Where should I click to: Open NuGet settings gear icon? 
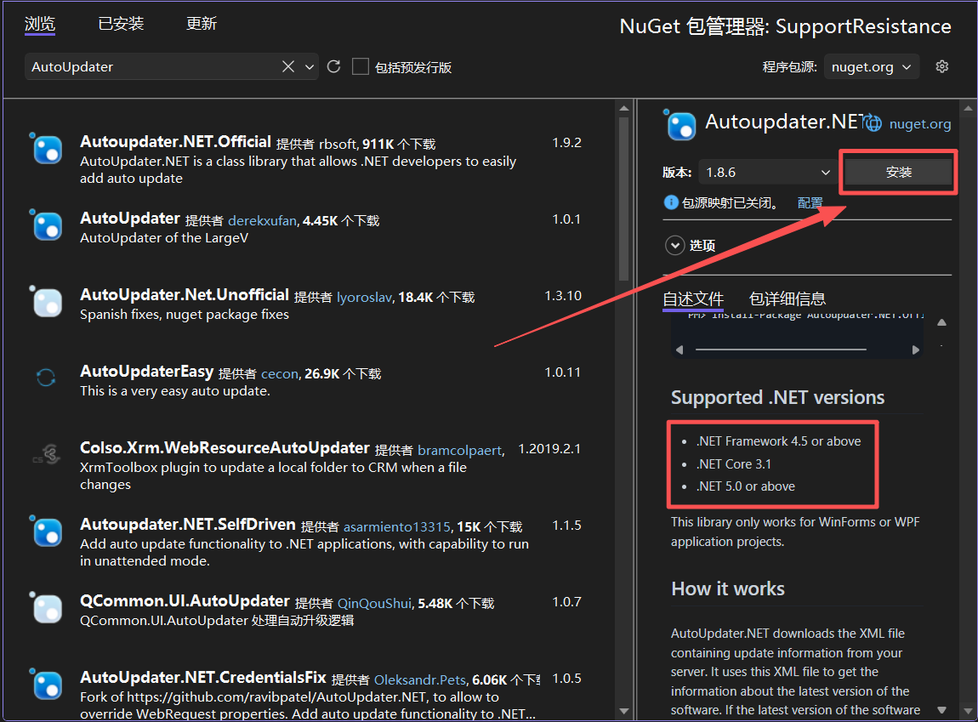click(x=941, y=66)
